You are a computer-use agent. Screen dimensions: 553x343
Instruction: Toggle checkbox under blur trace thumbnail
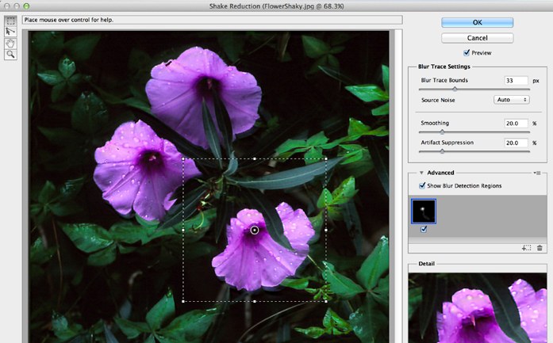pyautogui.click(x=424, y=229)
